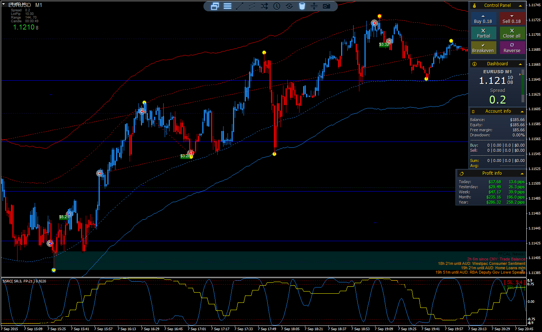Click the Buy 0.18 button
The height and width of the screenshot is (332, 542).
tap(483, 19)
